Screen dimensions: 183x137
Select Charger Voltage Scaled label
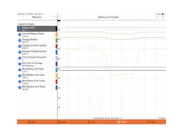(34, 51)
